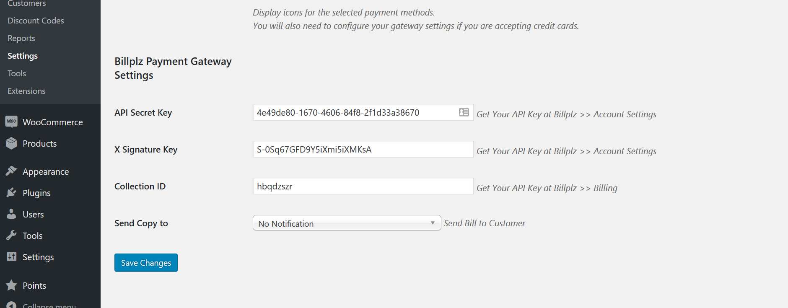Collapse the admin sidebar menu
The width and height of the screenshot is (788, 308).
click(x=49, y=305)
